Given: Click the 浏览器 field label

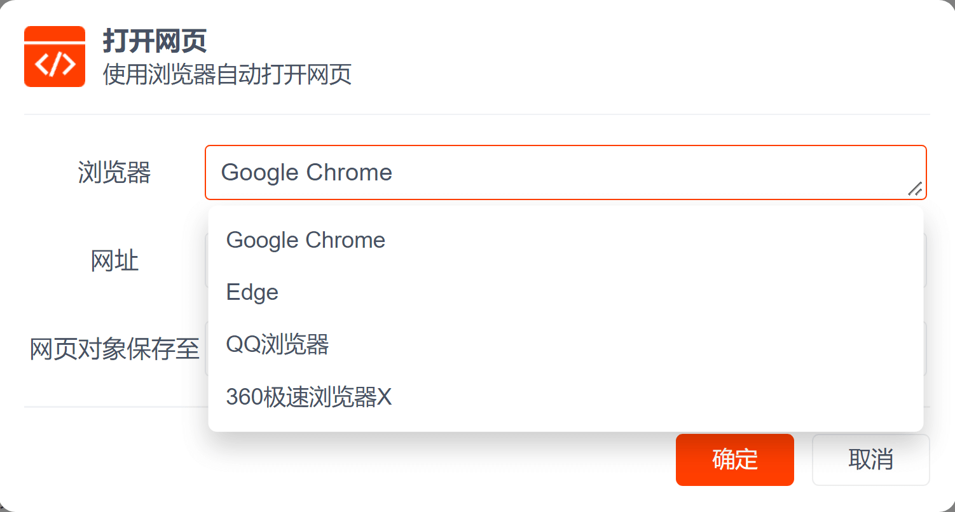Looking at the screenshot, I should (114, 173).
